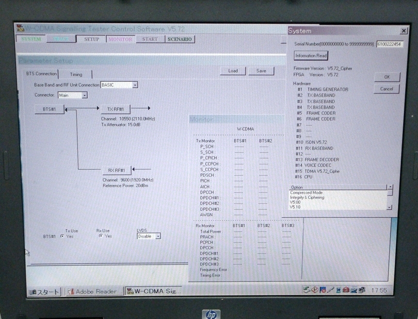The height and width of the screenshot is (319, 418).
Task: Click the 'Frequency Error' label in Rx Monitor
Action: (214, 270)
